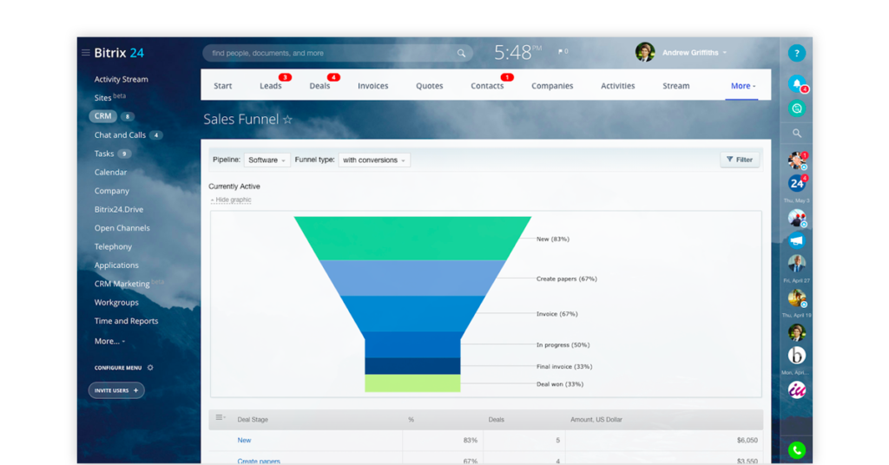Click the light green Deal won funnel segment
Screen dimensions: 889x465
pyautogui.click(x=412, y=383)
